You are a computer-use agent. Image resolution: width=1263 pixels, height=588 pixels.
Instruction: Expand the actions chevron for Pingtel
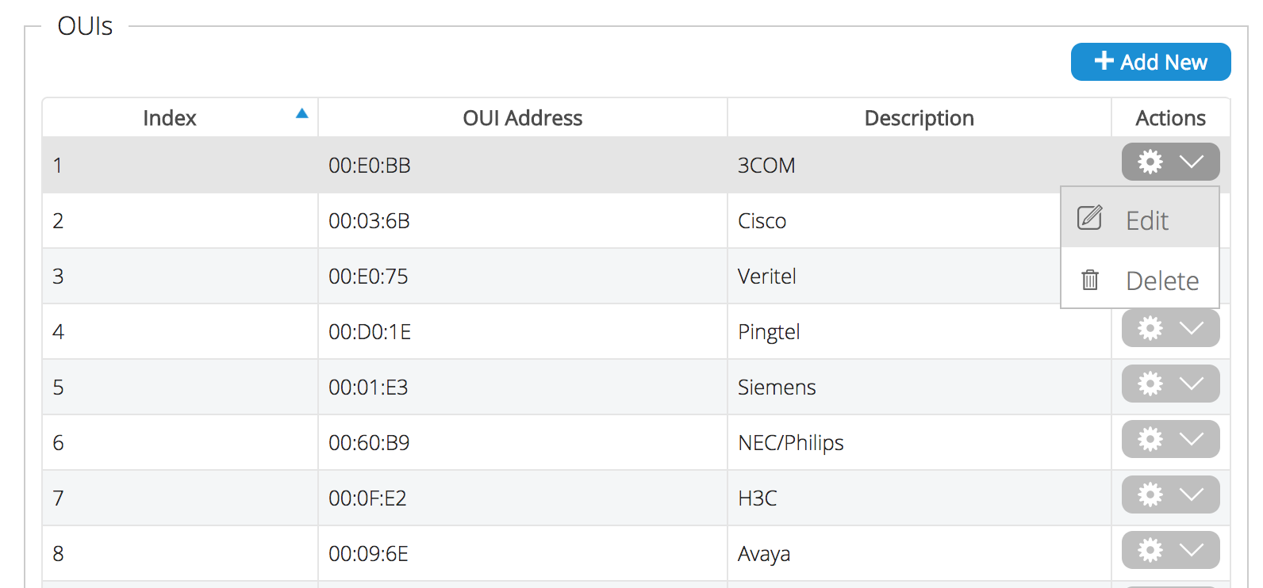click(x=1191, y=328)
